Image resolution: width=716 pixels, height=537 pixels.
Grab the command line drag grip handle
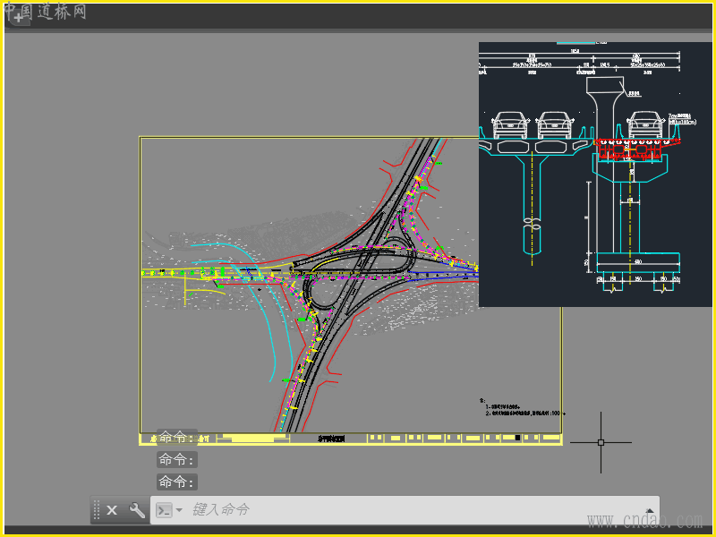[97, 510]
